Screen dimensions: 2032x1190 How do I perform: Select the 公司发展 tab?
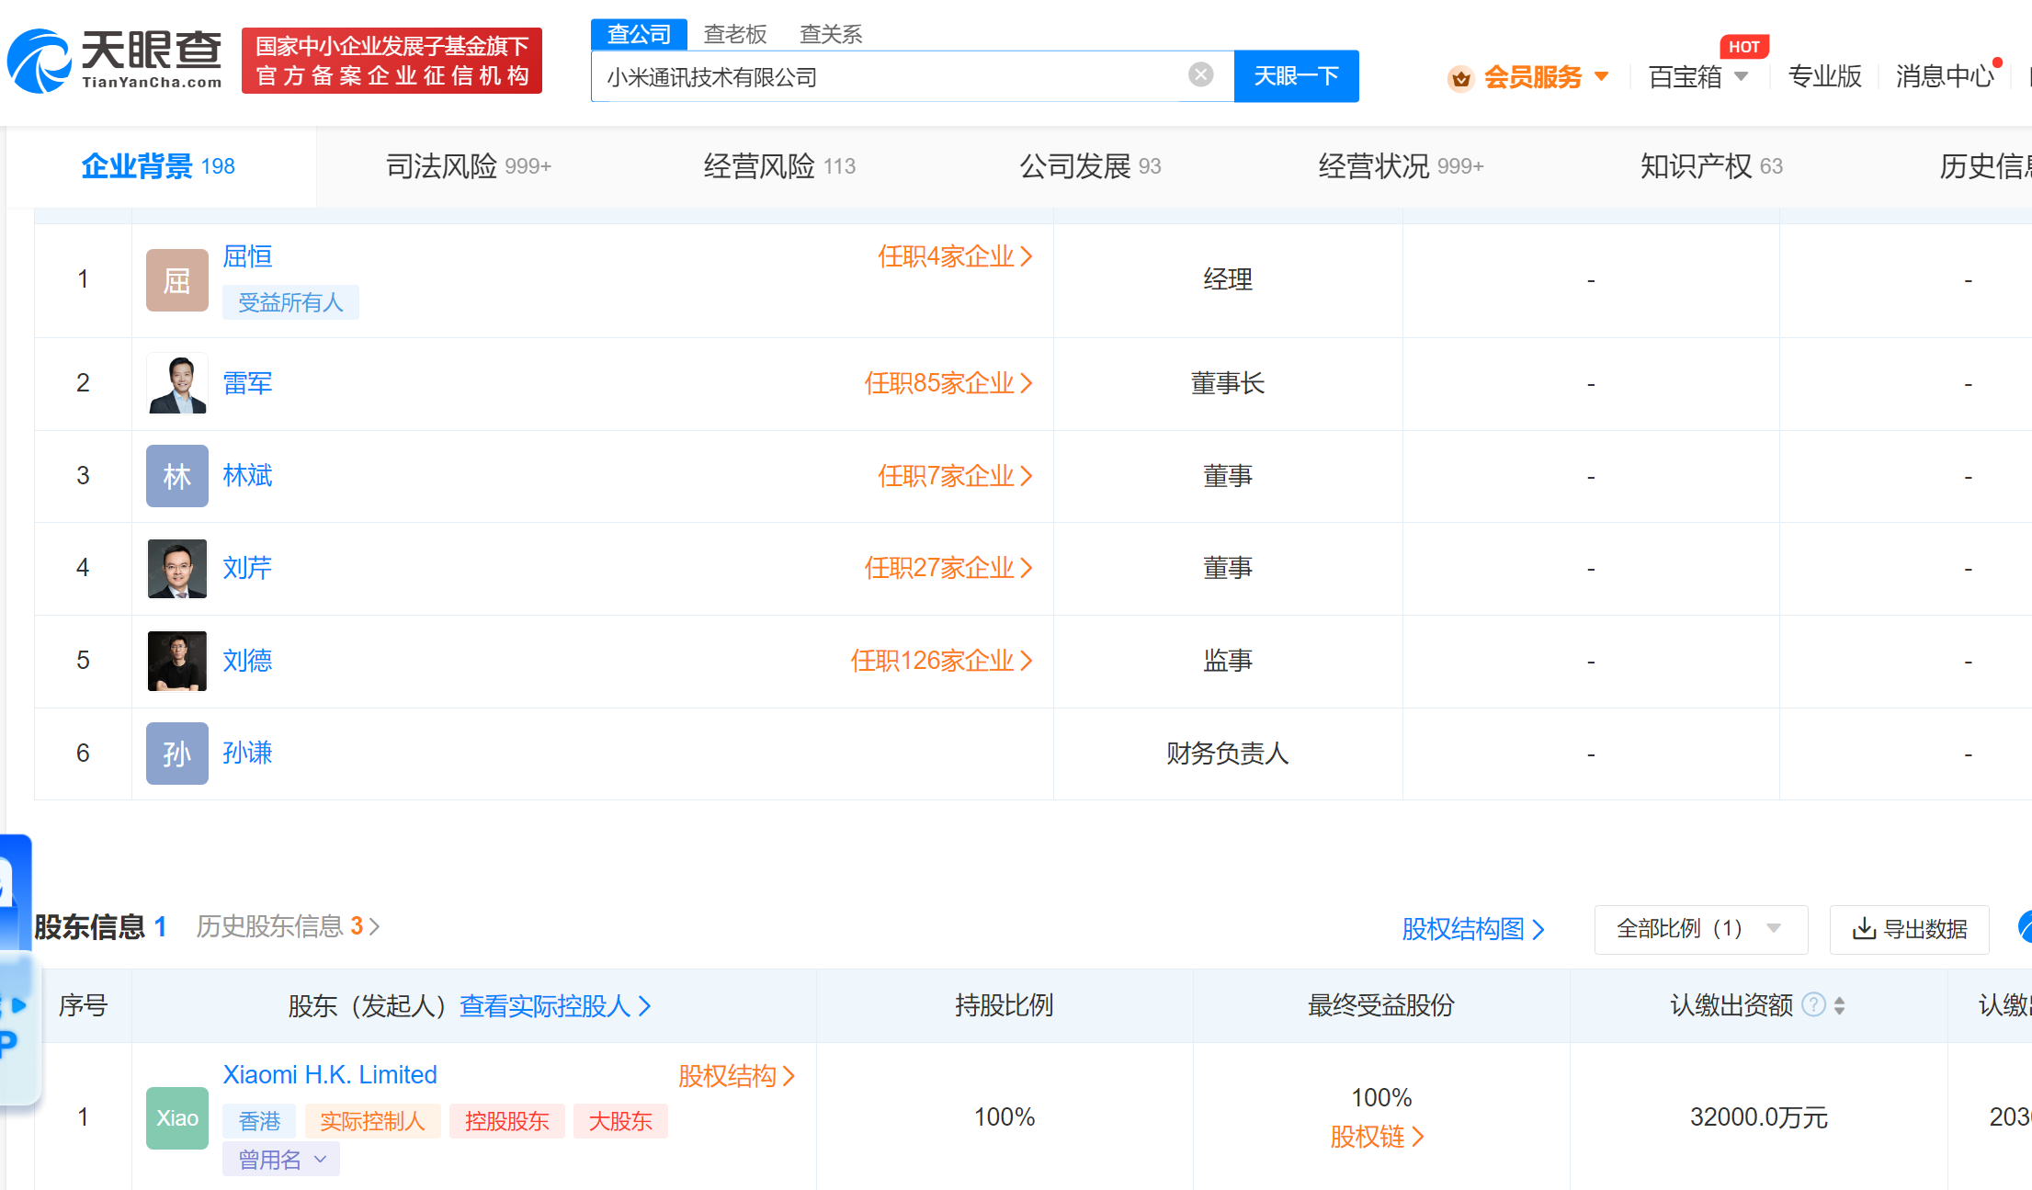(x=1090, y=166)
